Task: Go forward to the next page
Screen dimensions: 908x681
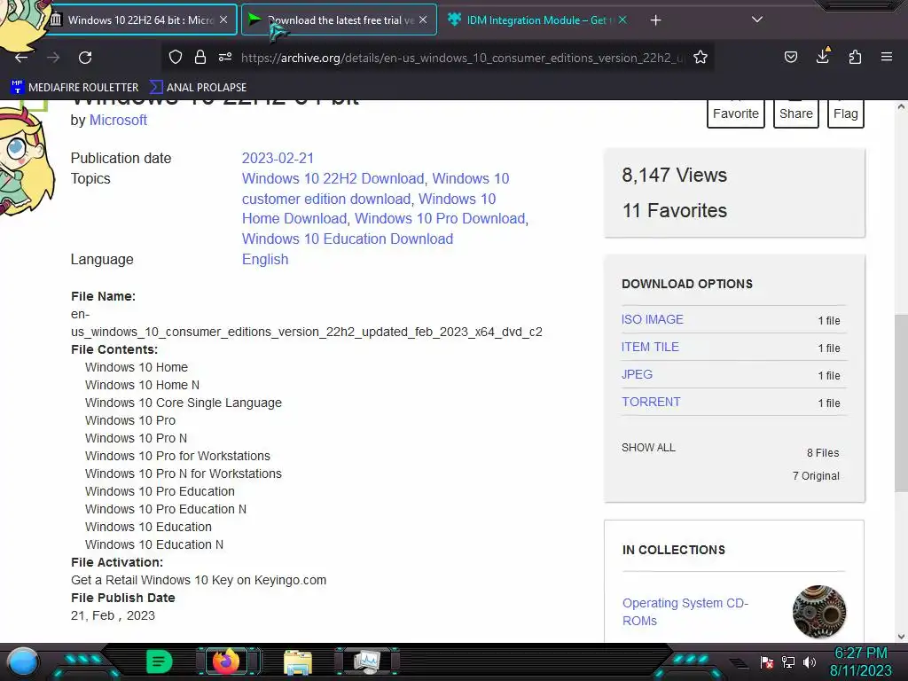Action: pos(53,58)
